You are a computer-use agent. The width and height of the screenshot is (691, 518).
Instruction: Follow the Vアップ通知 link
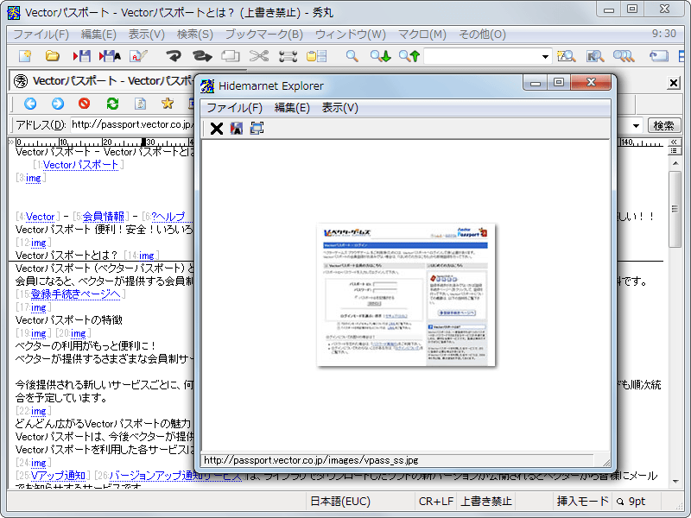point(58,476)
